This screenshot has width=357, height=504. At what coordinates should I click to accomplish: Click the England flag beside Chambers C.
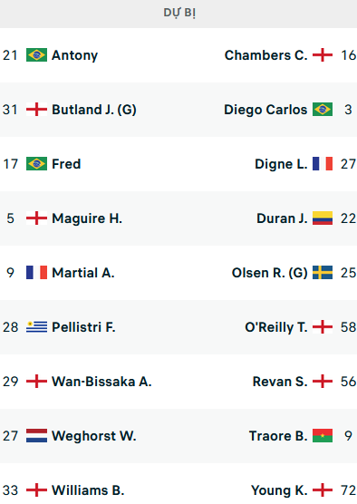(x=323, y=55)
